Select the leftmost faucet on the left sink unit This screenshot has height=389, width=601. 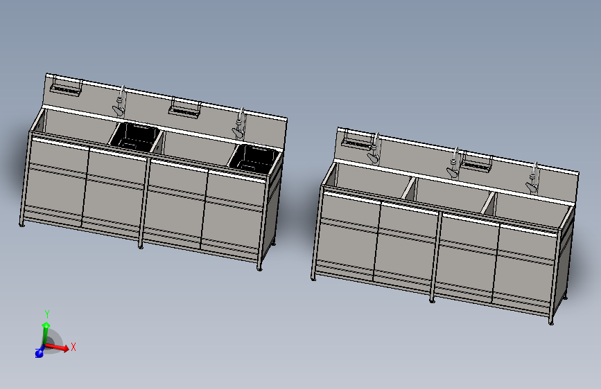tap(120, 102)
